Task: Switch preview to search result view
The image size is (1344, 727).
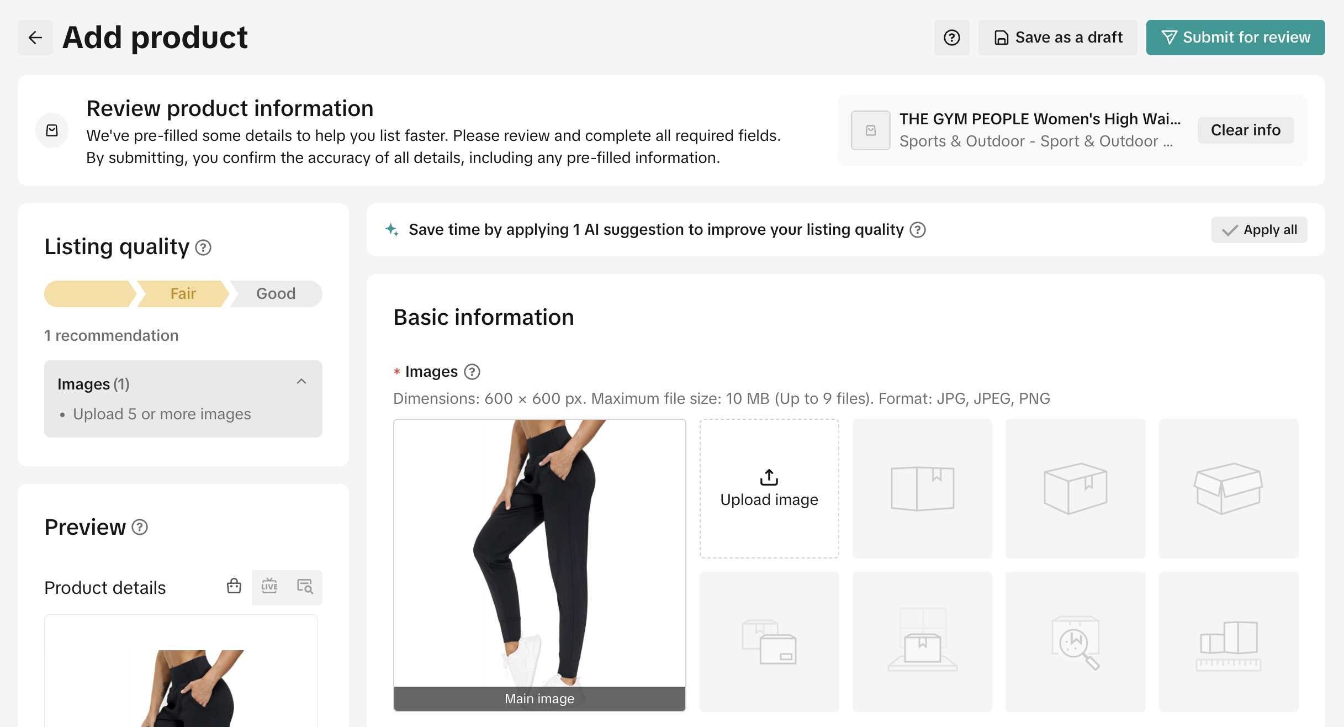Action: tap(305, 587)
